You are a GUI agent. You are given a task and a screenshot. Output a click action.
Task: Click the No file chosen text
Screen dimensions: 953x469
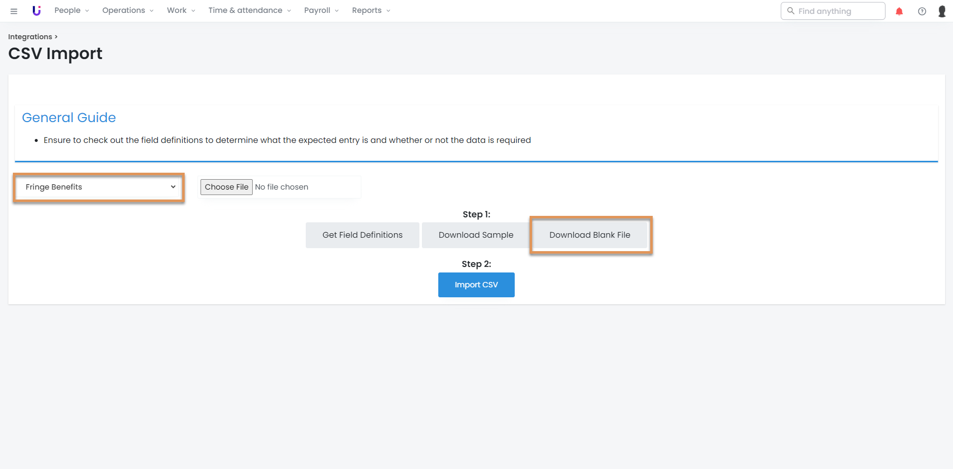pyautogui.click(x=281, y=187)
